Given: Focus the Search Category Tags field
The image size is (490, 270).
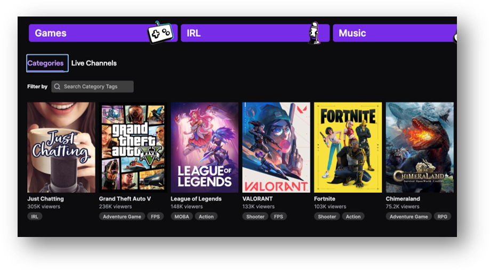Looking at the screenshot, I should click(92, 86).
